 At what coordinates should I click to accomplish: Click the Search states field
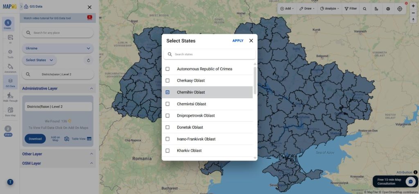point(209,54)
